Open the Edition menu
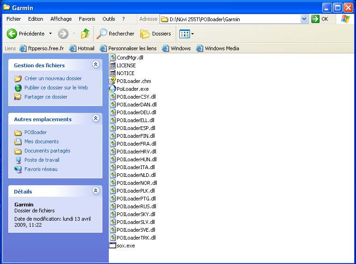 pyautogui.click(x=36, y=19)
